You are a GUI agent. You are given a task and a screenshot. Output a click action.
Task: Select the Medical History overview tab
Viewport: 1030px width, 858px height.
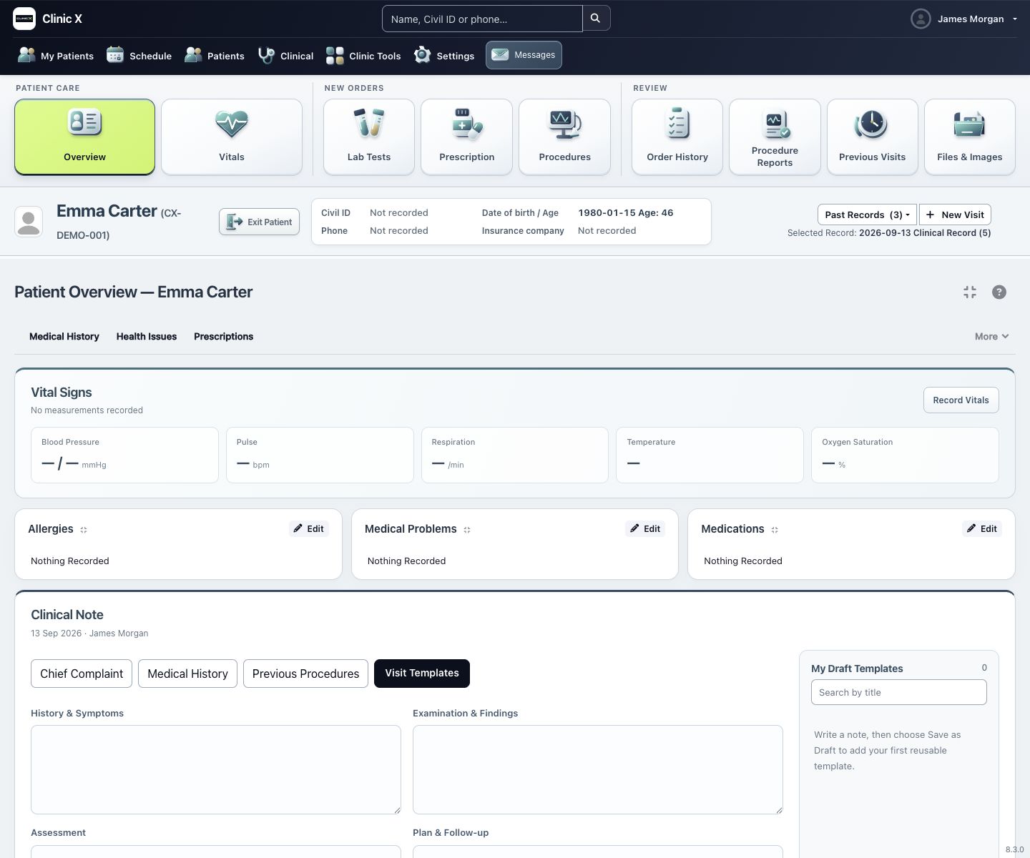[64, 336]
